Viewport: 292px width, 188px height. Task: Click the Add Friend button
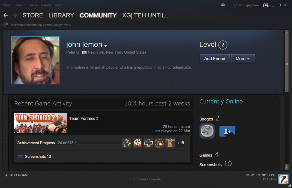[x=215, y=59]
